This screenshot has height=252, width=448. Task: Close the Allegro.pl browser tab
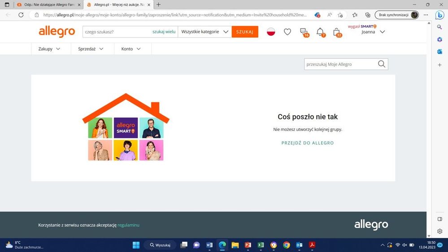(x=149, y=5)
